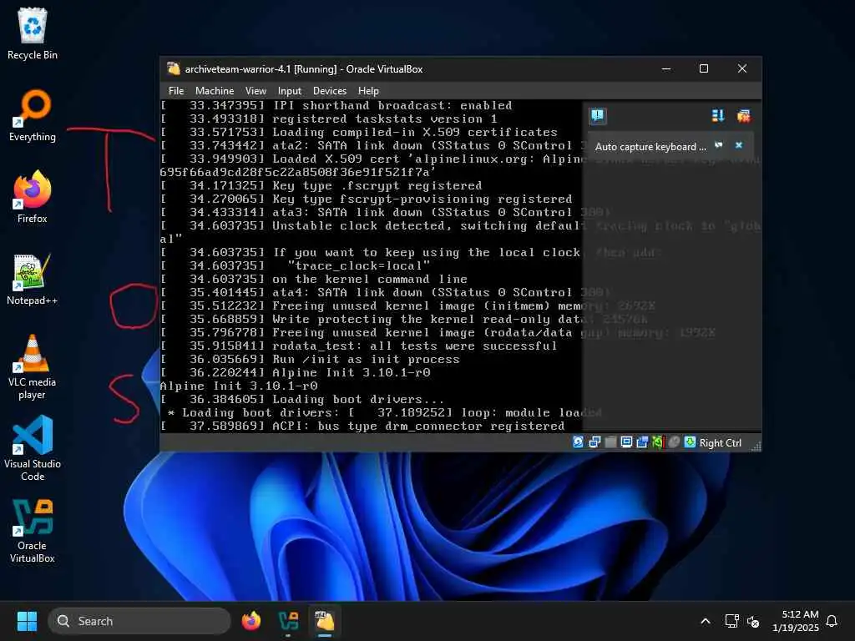This screenshot has height=641, width=855.
Task: Open the Input menu
Action: pyautogui.click(x=290, y=90)
